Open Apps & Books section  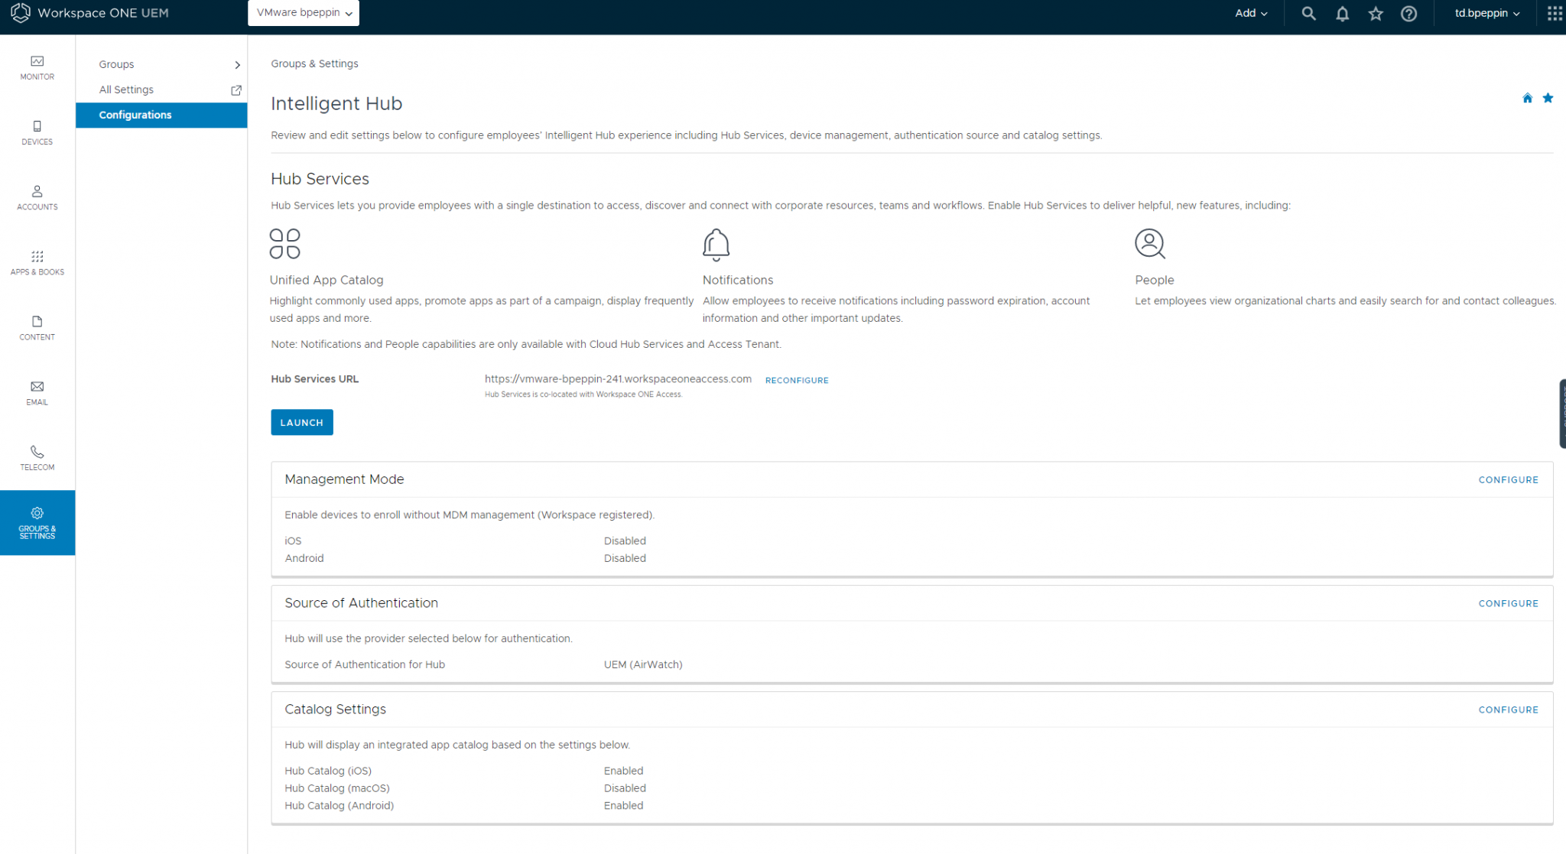pyautogui.click(x=37, y=262)
